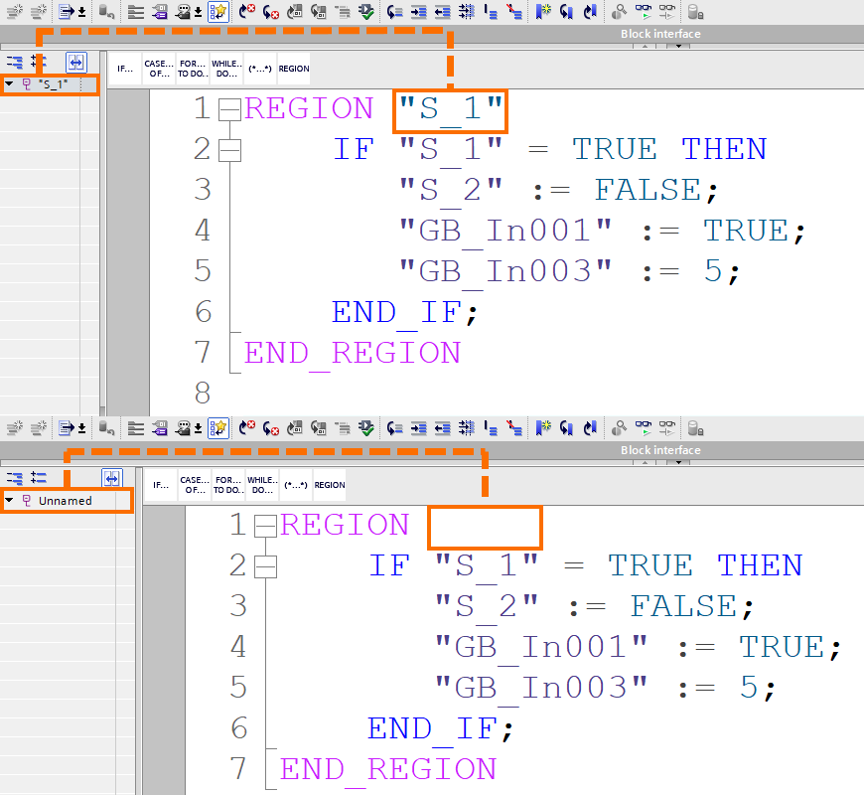864x795 pixels.
Task: Insert a WHILE...DO loop
Action: pyautogui.click(x=226, y=68)
